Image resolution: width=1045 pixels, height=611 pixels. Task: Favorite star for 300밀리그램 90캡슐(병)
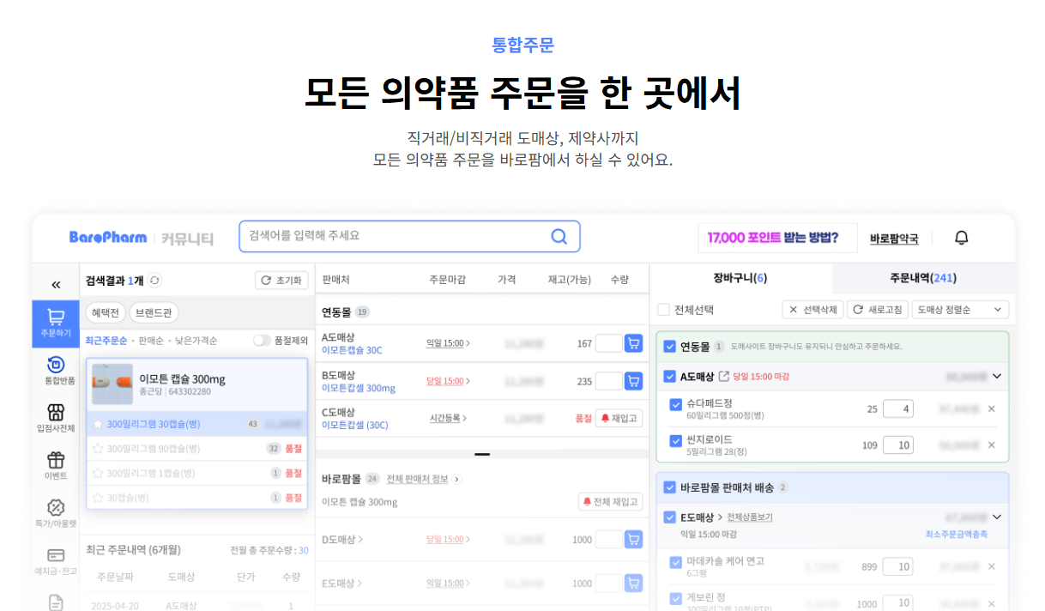pos(98,448)
